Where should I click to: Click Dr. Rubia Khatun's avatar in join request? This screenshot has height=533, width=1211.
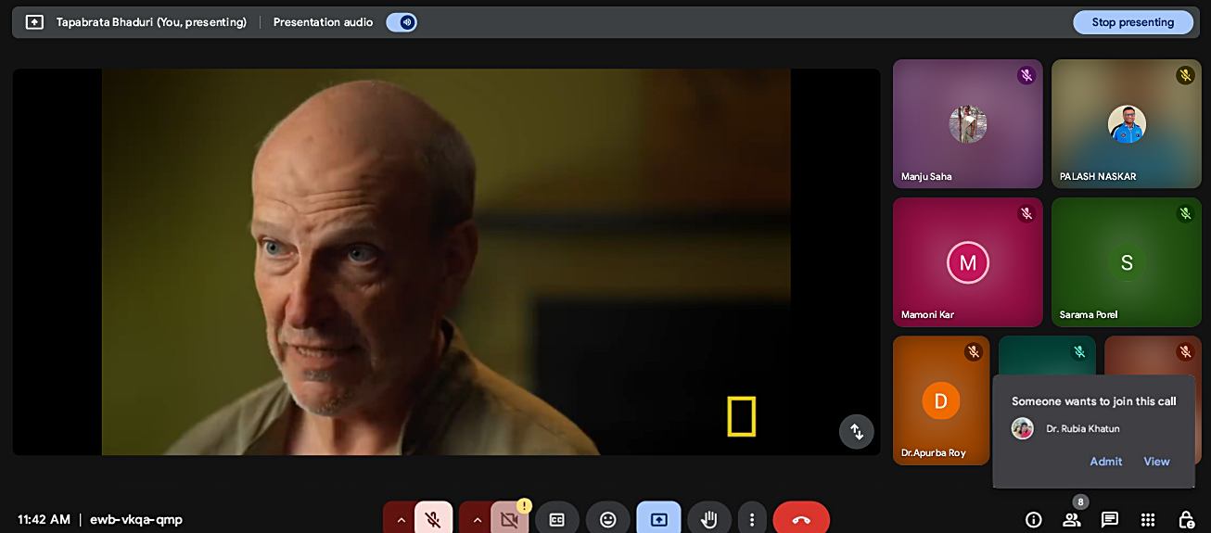click(x=1023, y=429)
